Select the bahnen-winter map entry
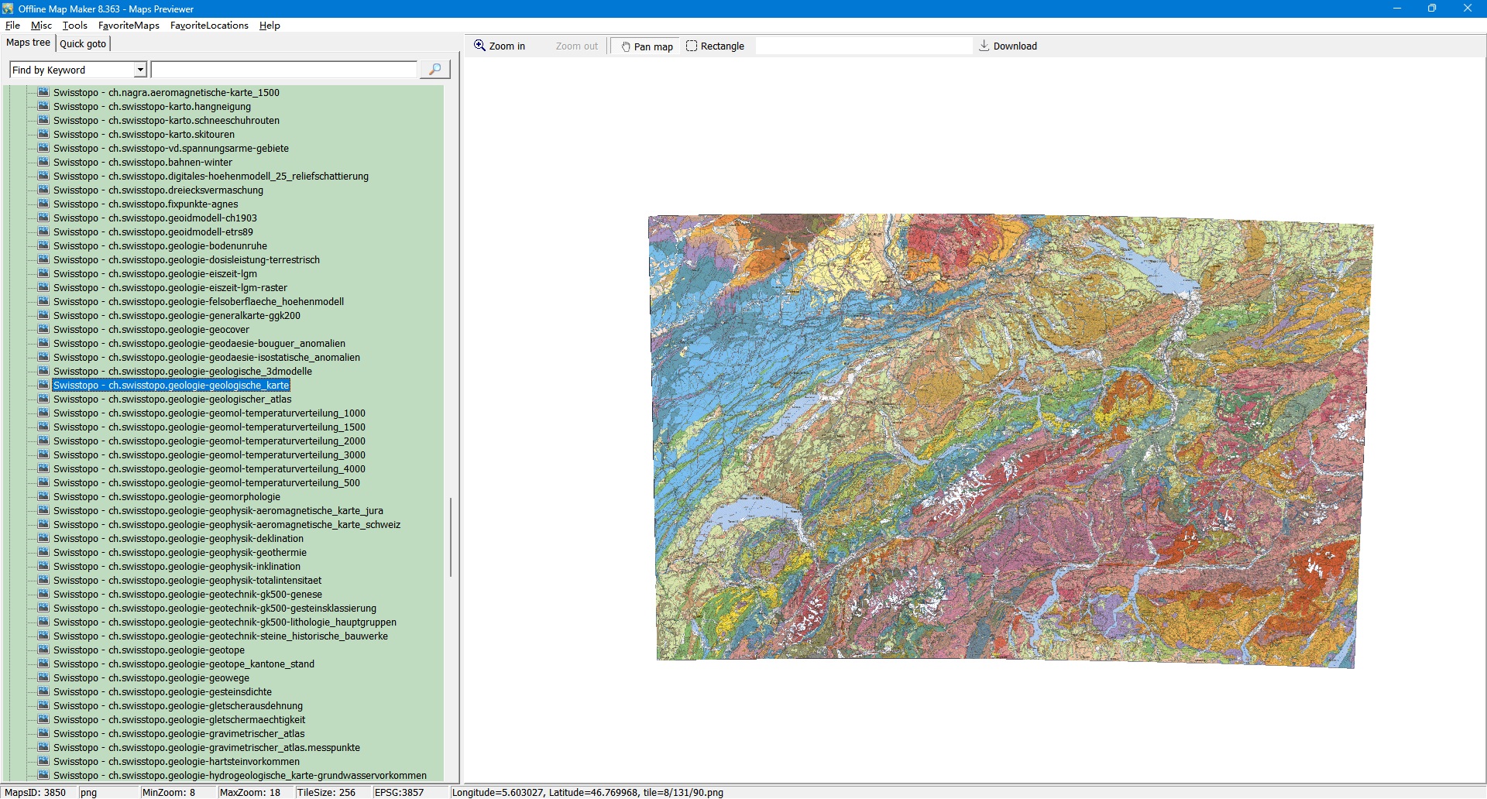Image resolution: width=1487 pixels, height=799 pixels. (143, 163)
